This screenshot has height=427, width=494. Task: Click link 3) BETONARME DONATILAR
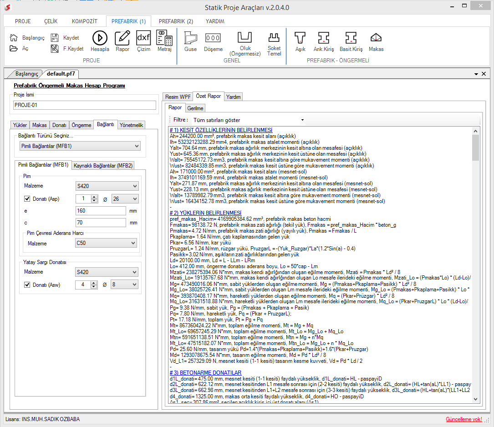(205, 372)
